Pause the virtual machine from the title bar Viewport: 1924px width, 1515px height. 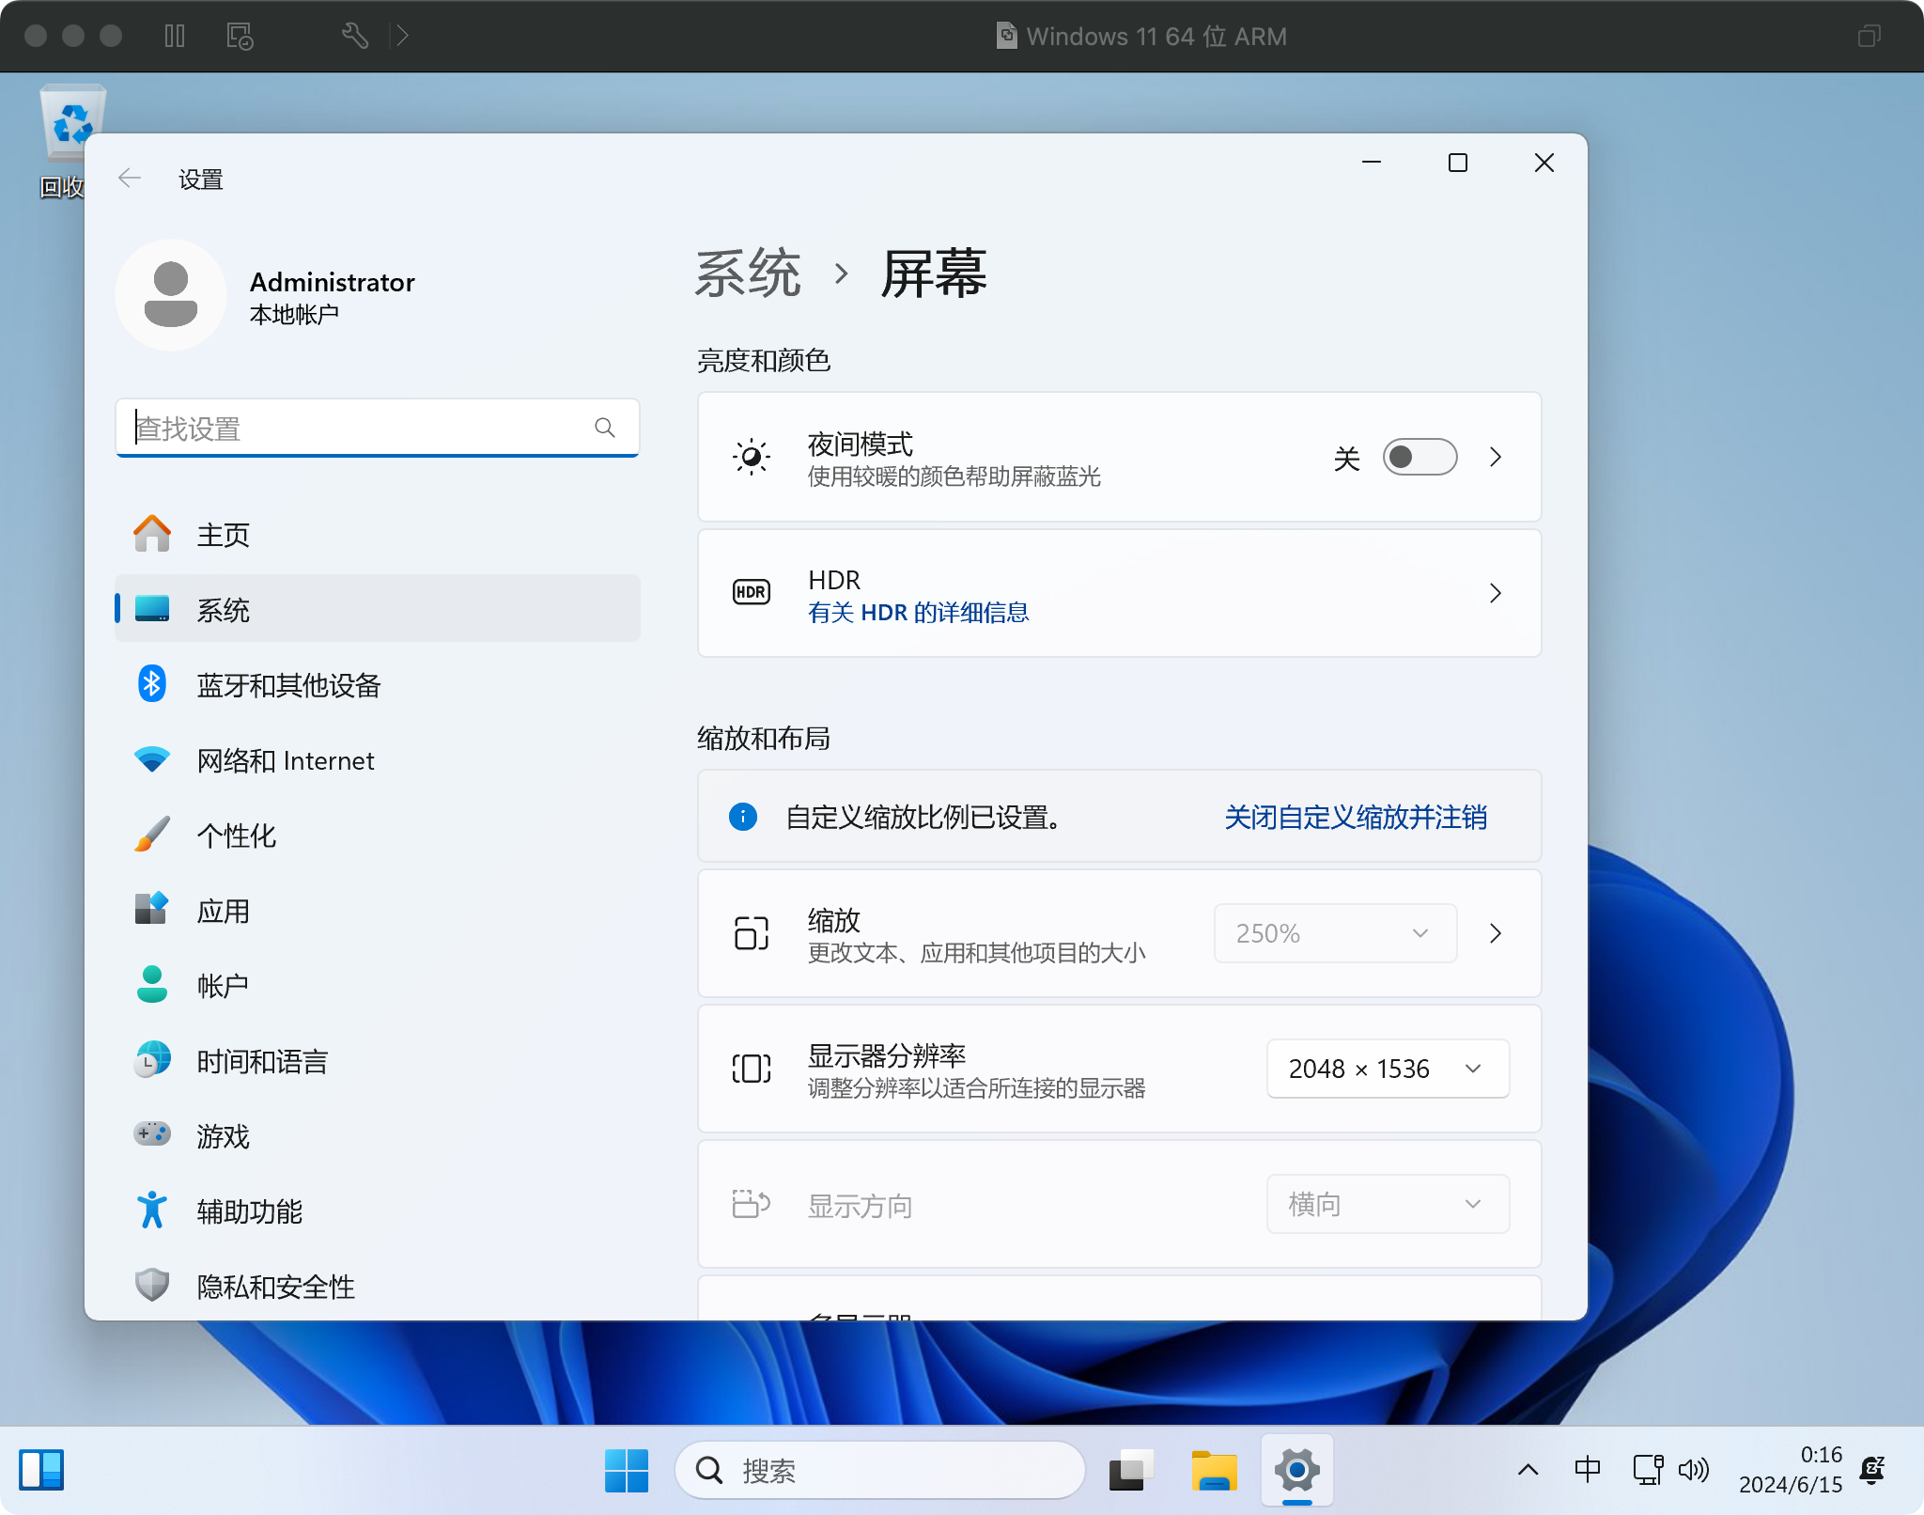coord(175,36)
